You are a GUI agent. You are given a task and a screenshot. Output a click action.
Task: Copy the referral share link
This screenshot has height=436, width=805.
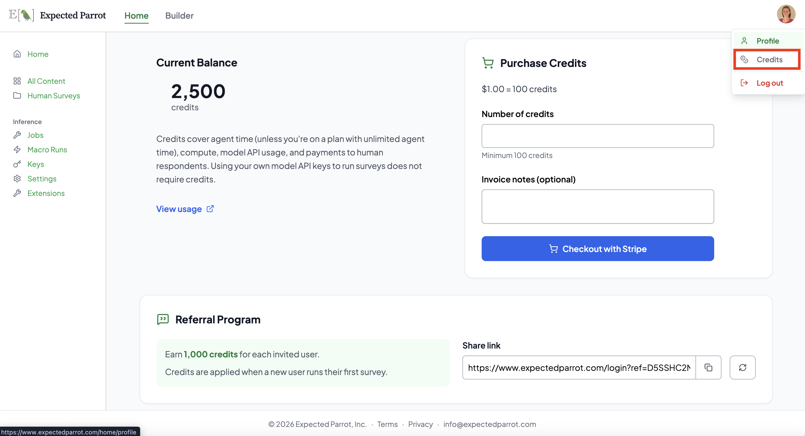[708, 367]
